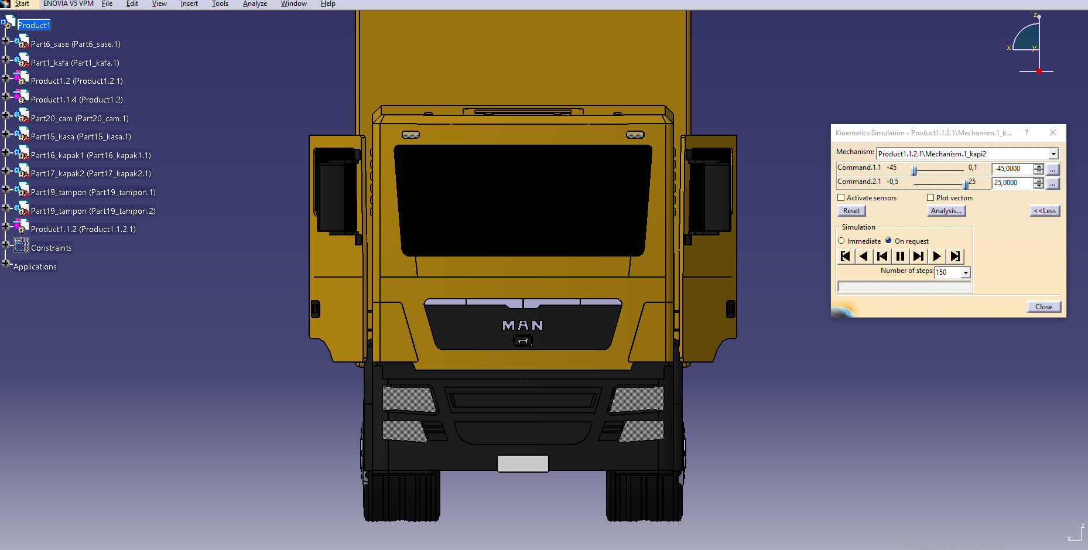
Task: Expand the Part17_kapak2 tree node
Action: pos(6,170)
